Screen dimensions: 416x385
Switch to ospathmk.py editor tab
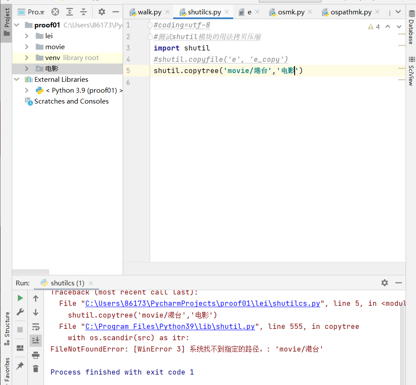click(x=351, y=12)
